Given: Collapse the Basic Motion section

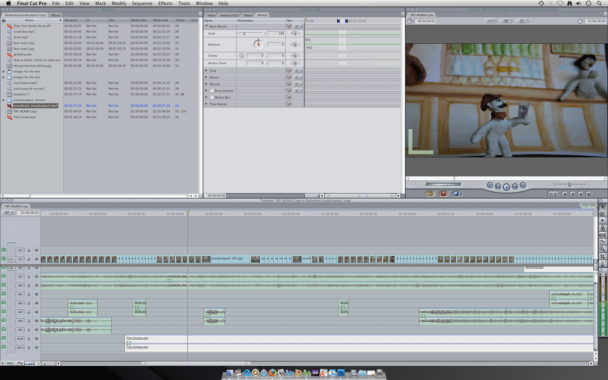Looking at the screenshot, I should click(206, 26).
